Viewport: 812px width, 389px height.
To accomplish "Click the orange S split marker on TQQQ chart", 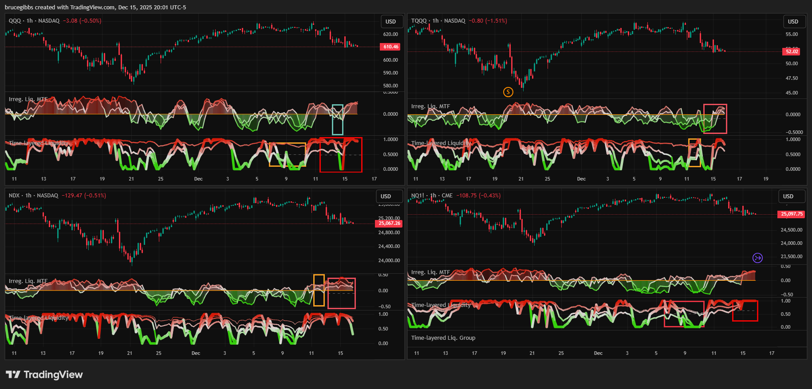I will pos(508,92).
